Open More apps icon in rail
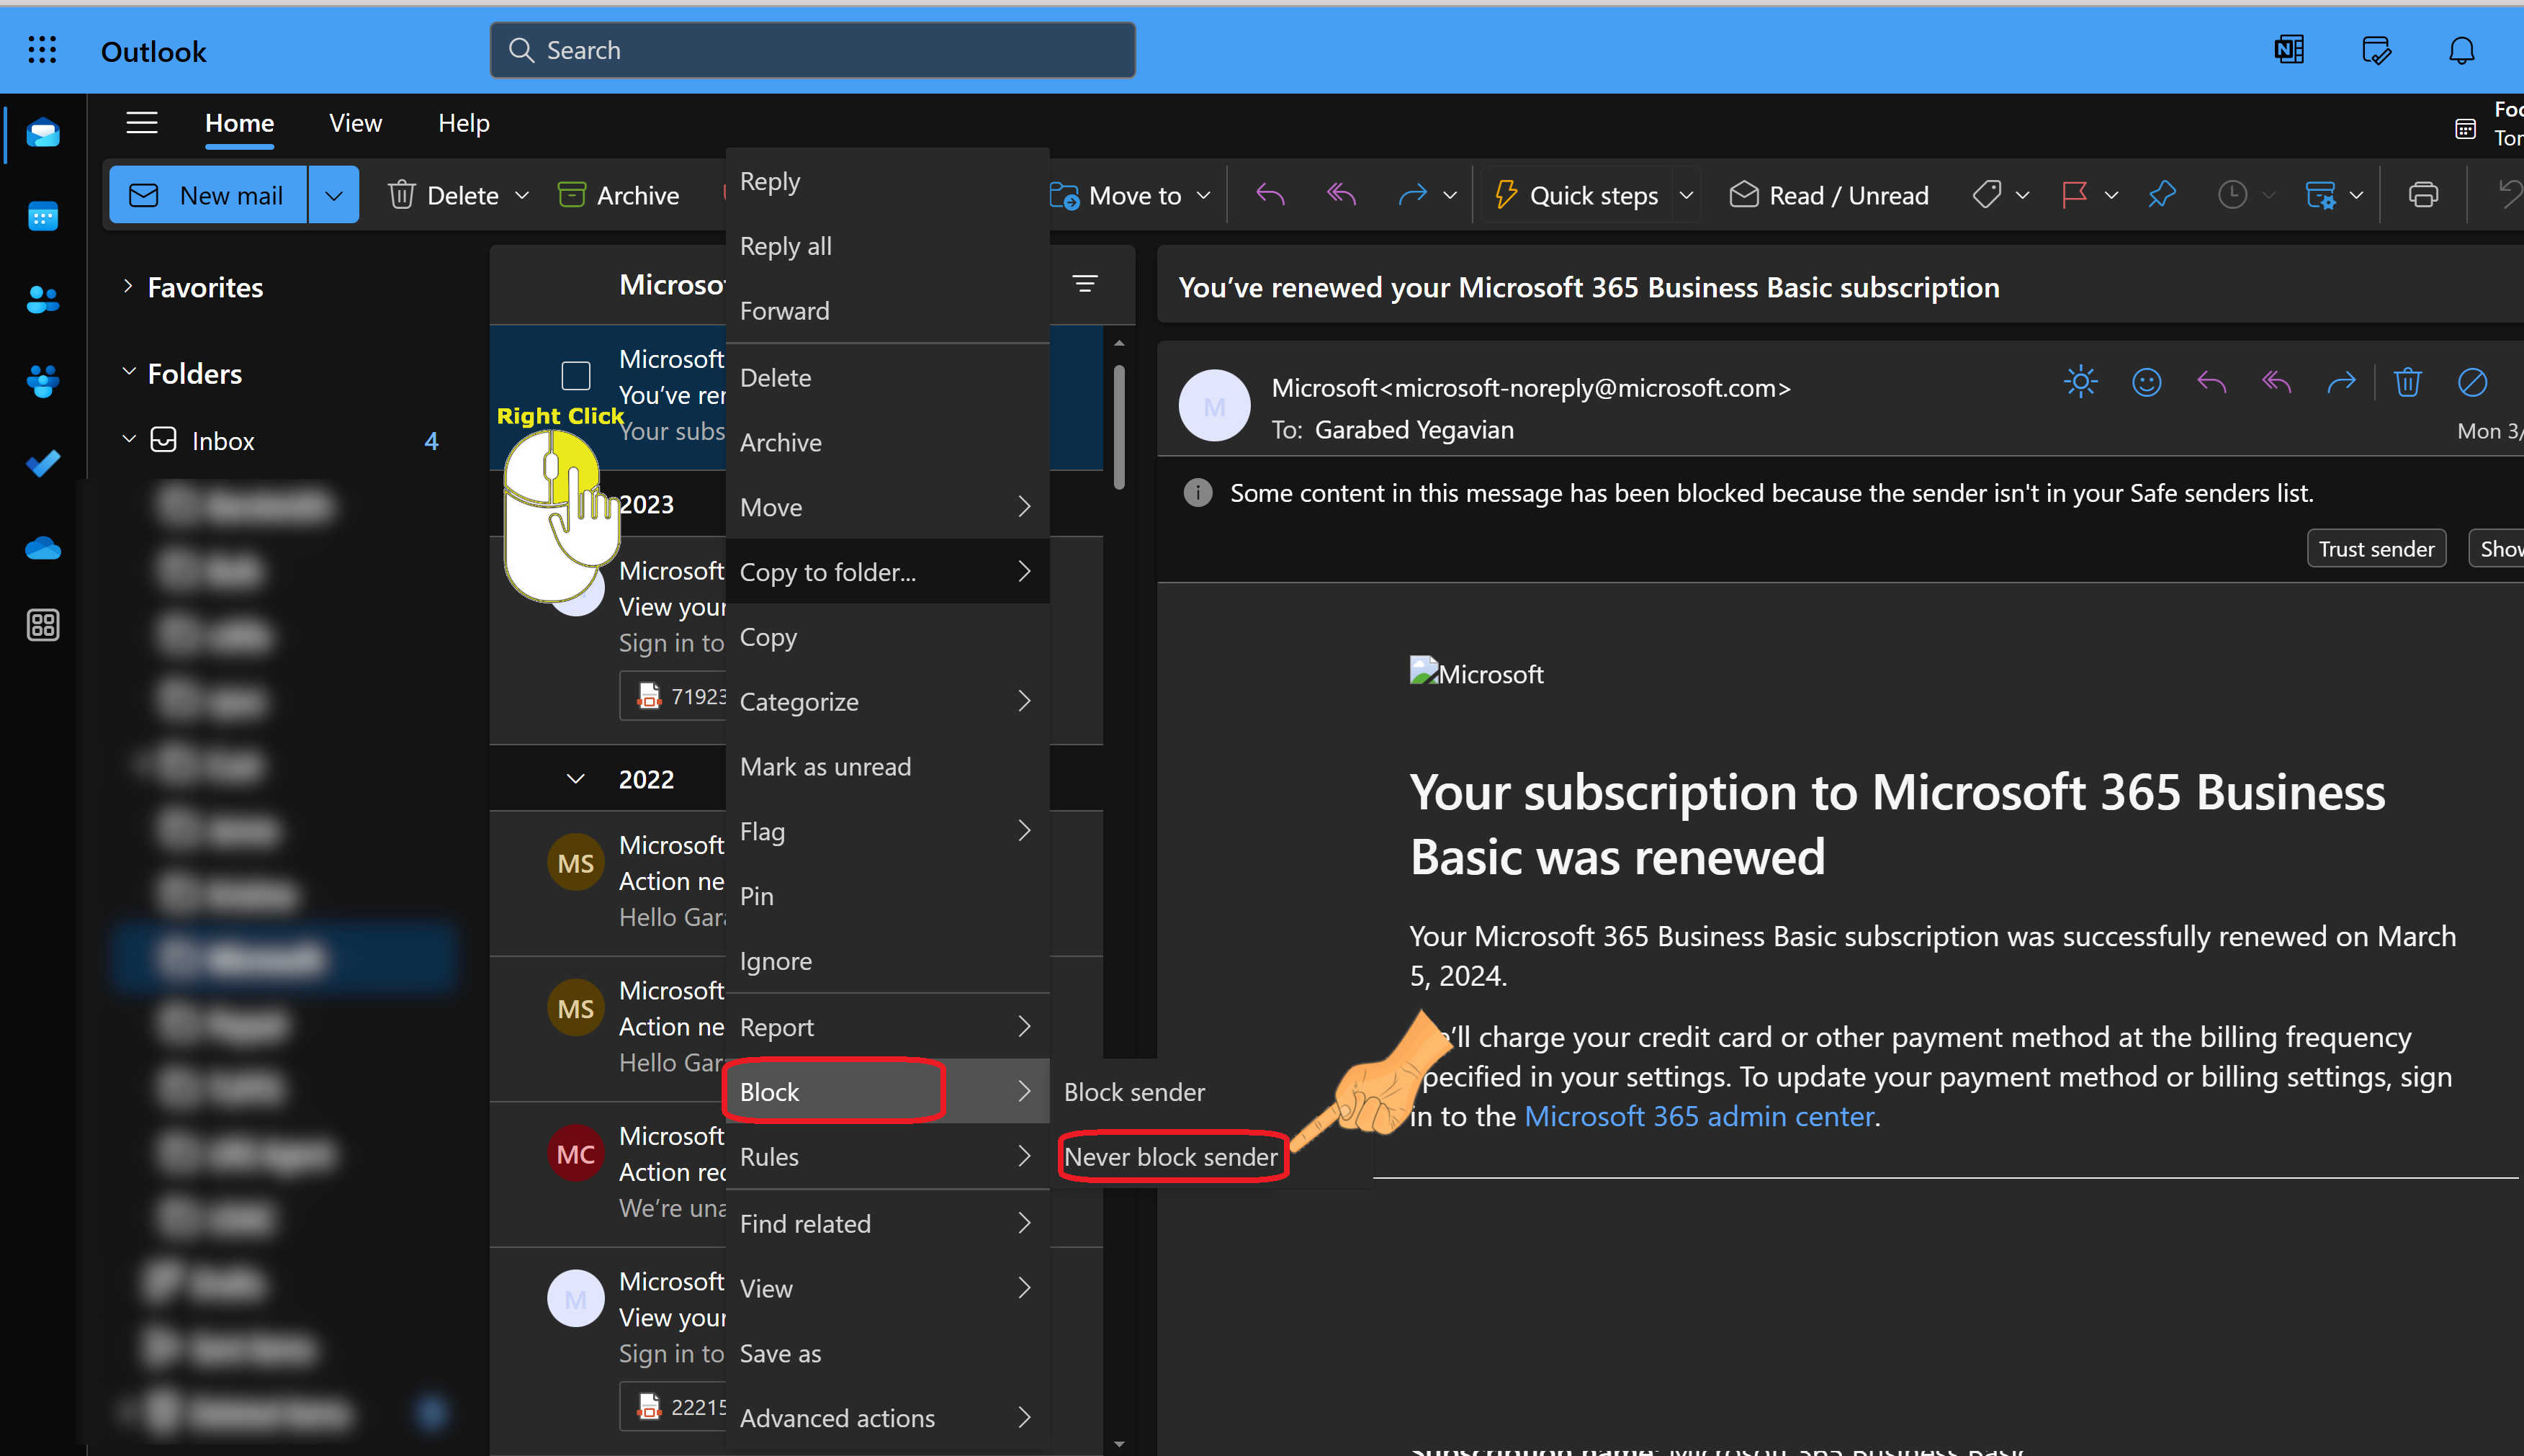The height and width of the screenshot is (1456, 2524). click(x=42, y=625)
